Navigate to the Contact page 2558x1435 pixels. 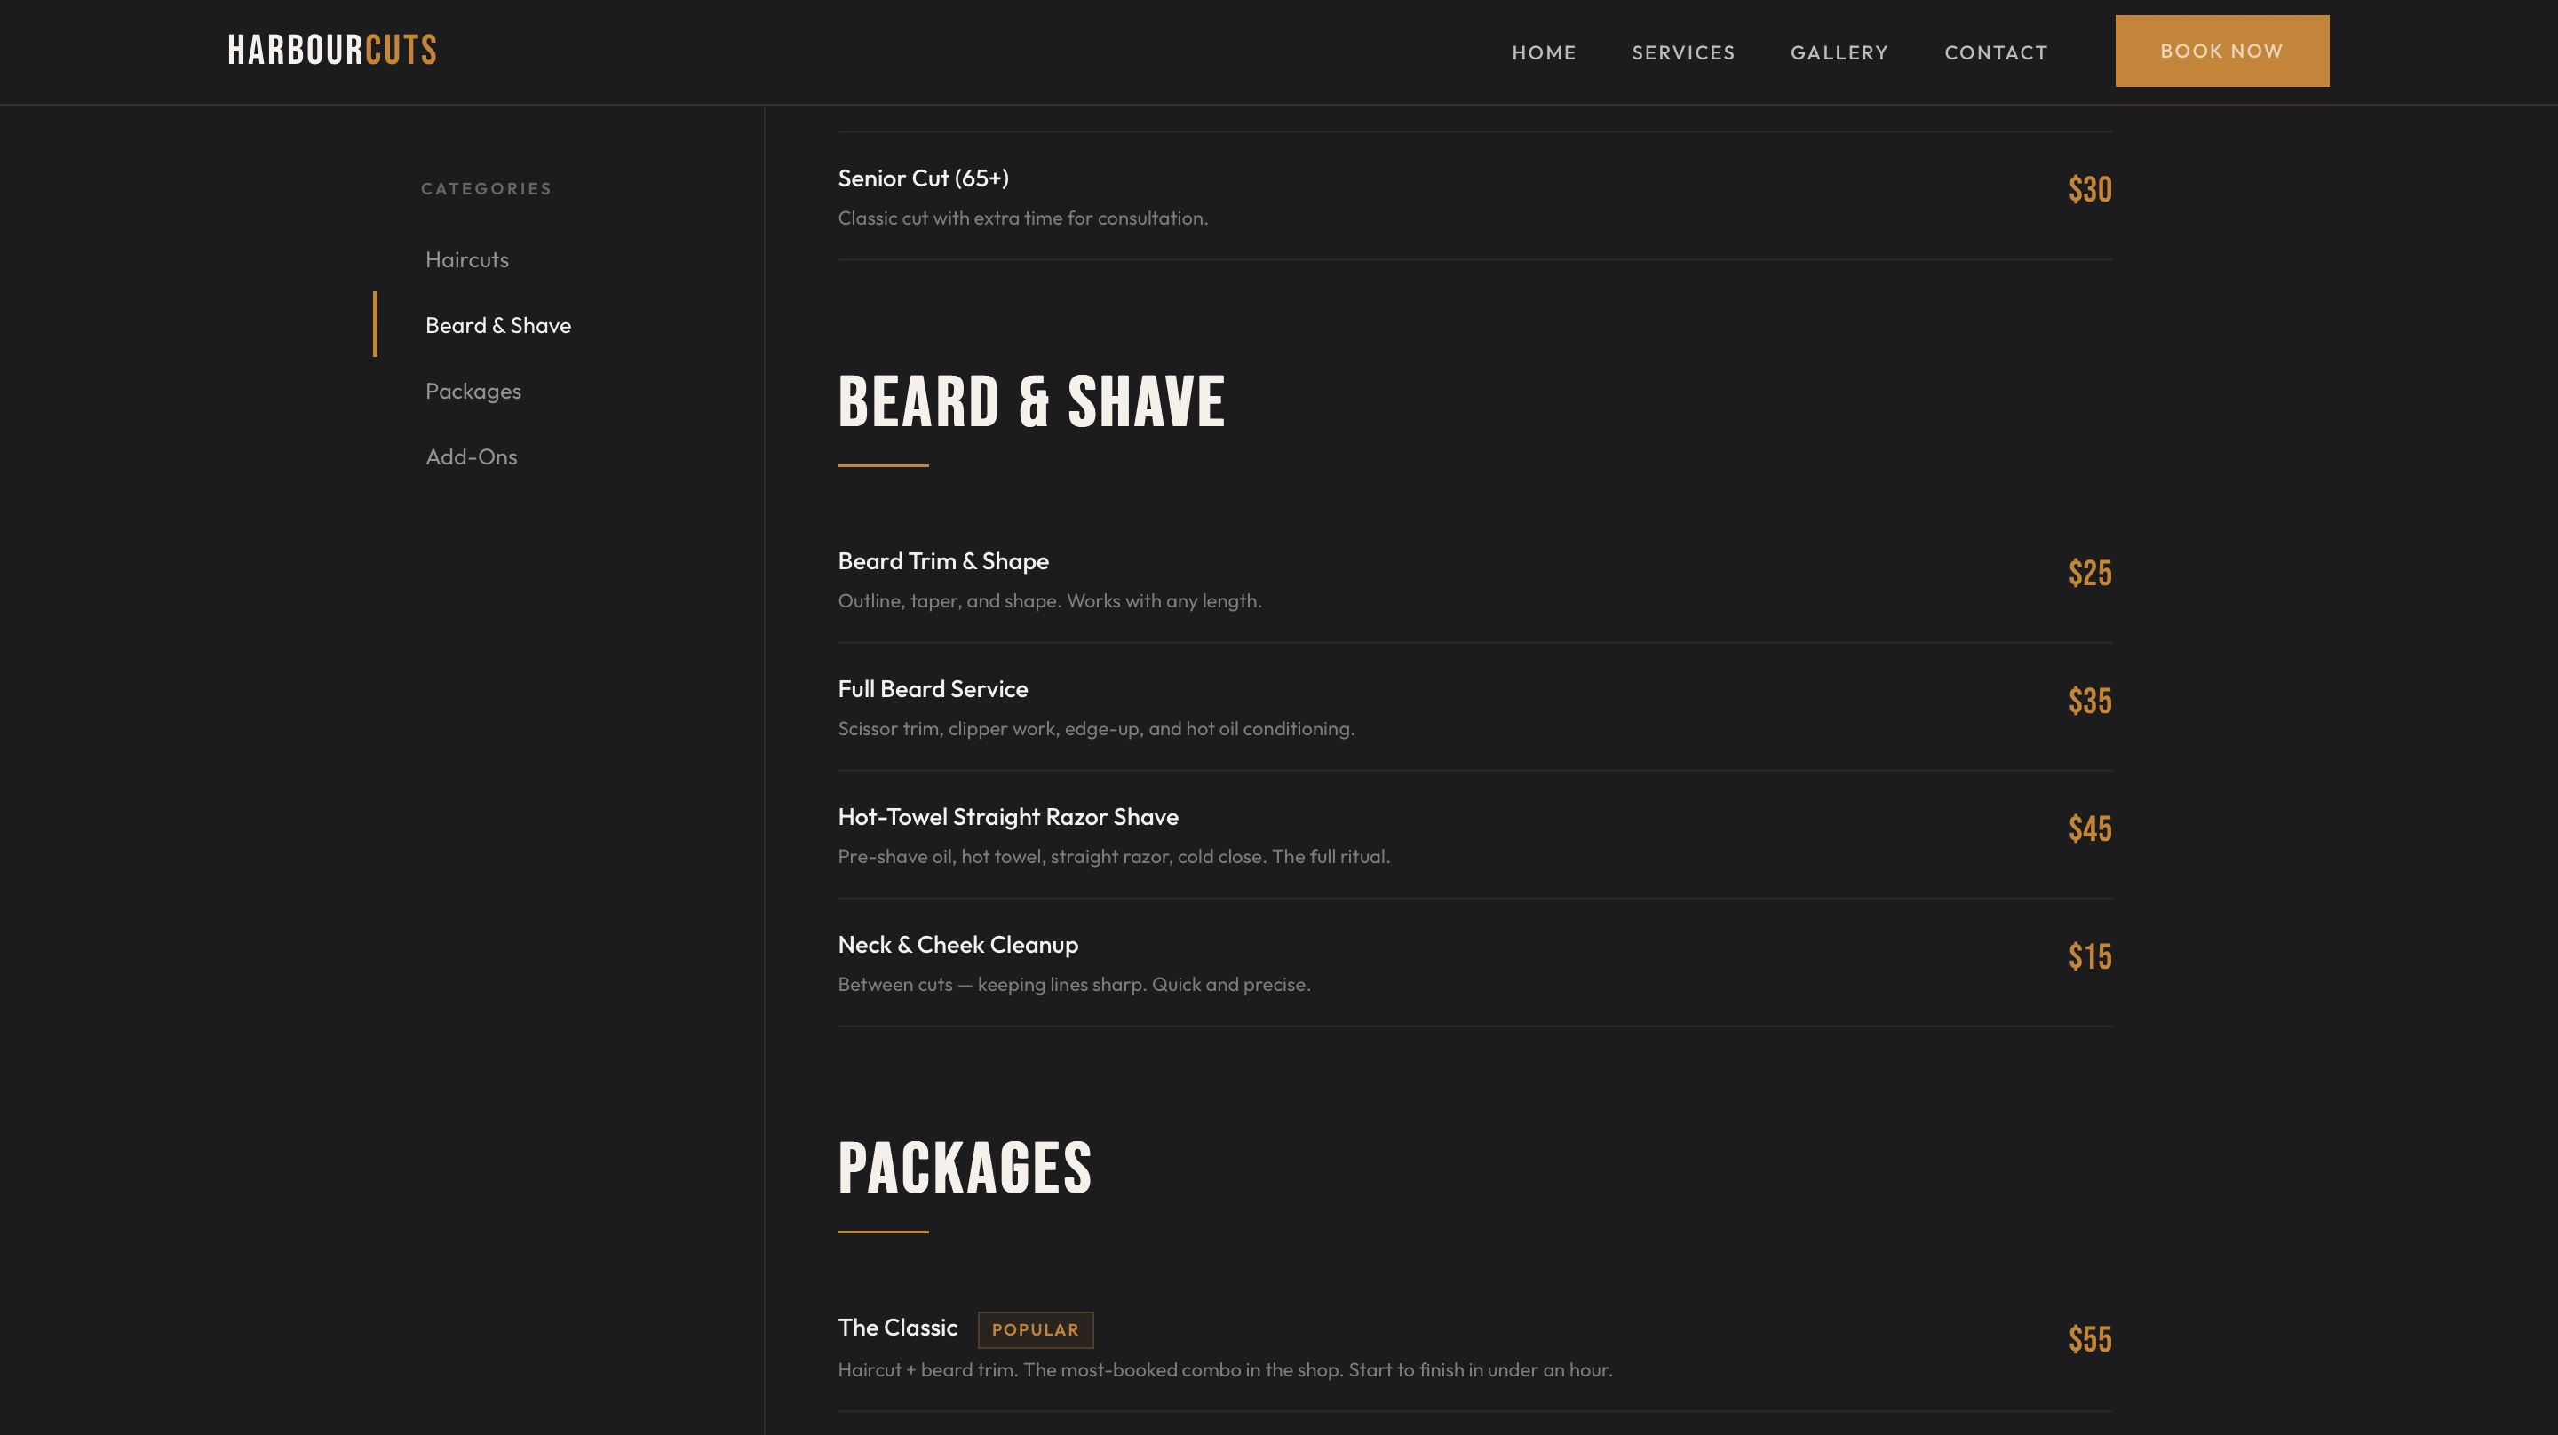click(x=1995, y=52)
